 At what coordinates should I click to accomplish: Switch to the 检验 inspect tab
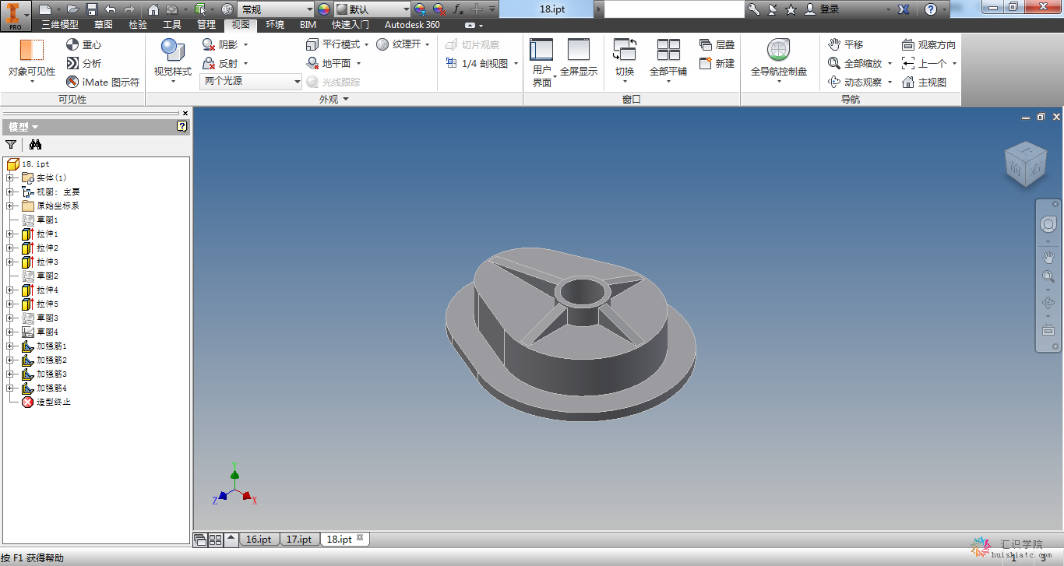pos(138,25)
